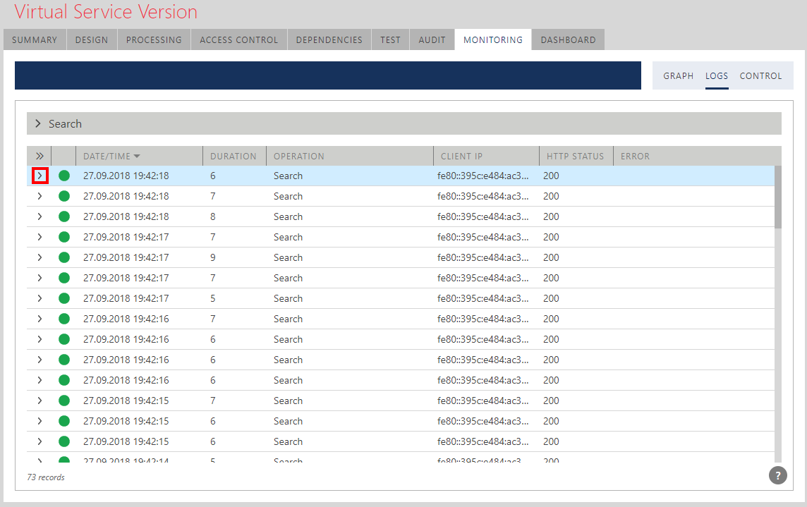This screenshot has height=507, width=807.
Task: Go to the PROCESSING tab
Action: point(154,39)
